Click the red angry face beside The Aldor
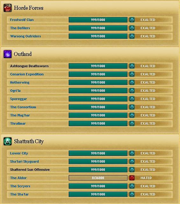Viewport: 180px width, 204px height. (x=132, y=178)
